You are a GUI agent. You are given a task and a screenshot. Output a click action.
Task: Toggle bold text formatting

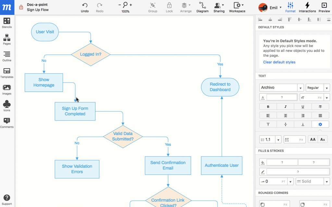[268, 107]
